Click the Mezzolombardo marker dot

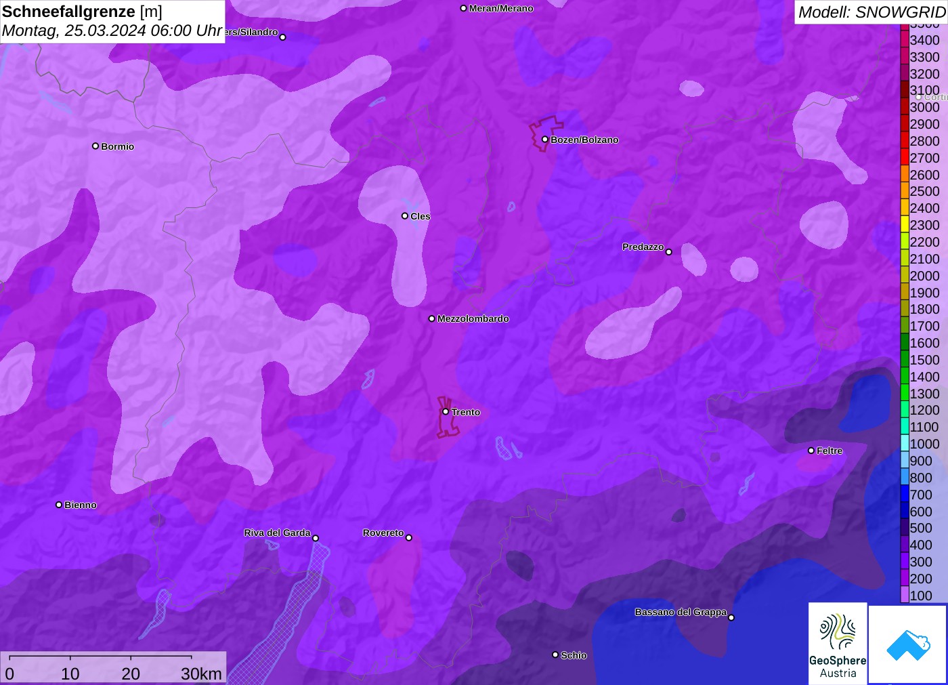click(432, 318)
